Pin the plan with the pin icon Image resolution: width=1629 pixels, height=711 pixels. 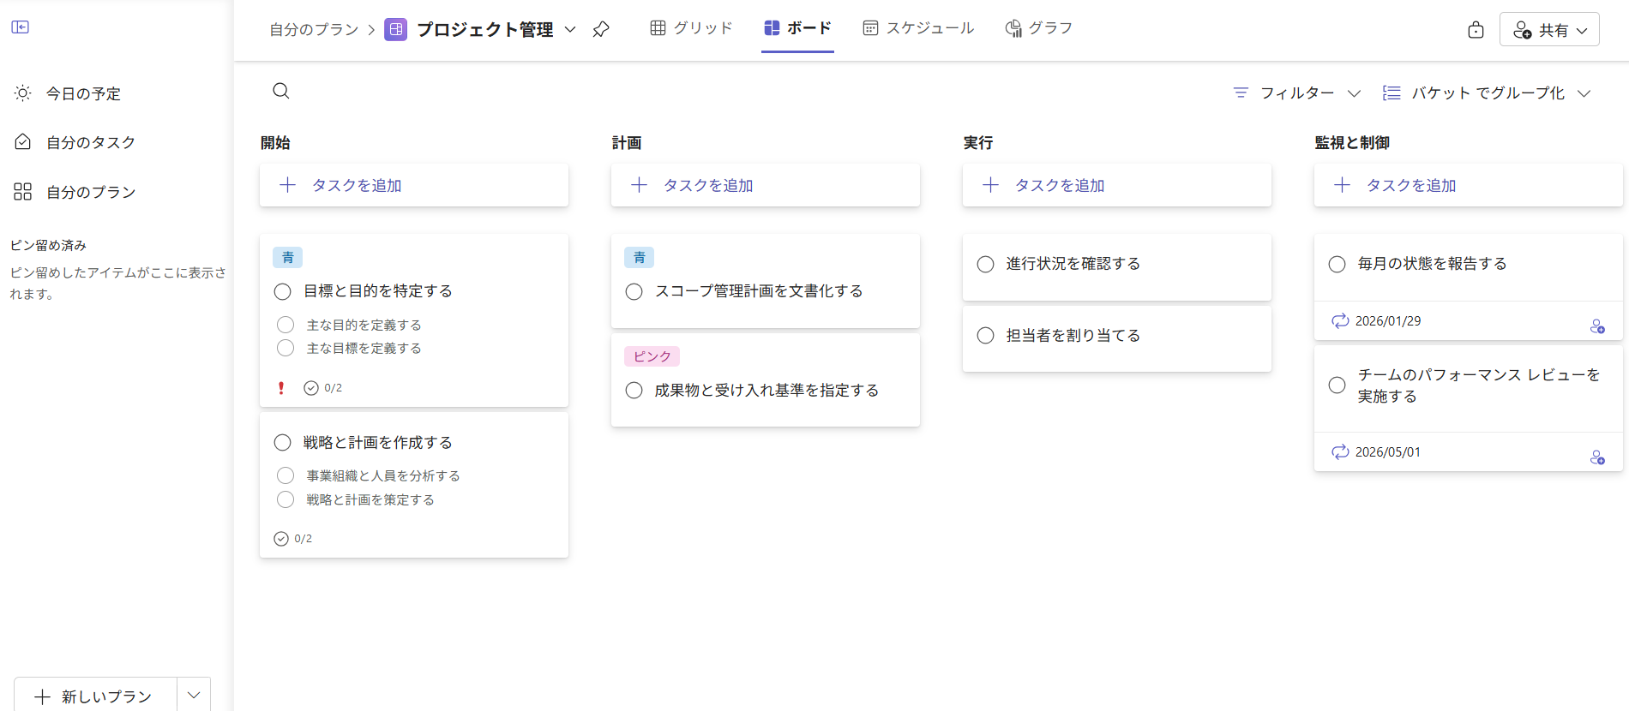click(x=601, y=30)
